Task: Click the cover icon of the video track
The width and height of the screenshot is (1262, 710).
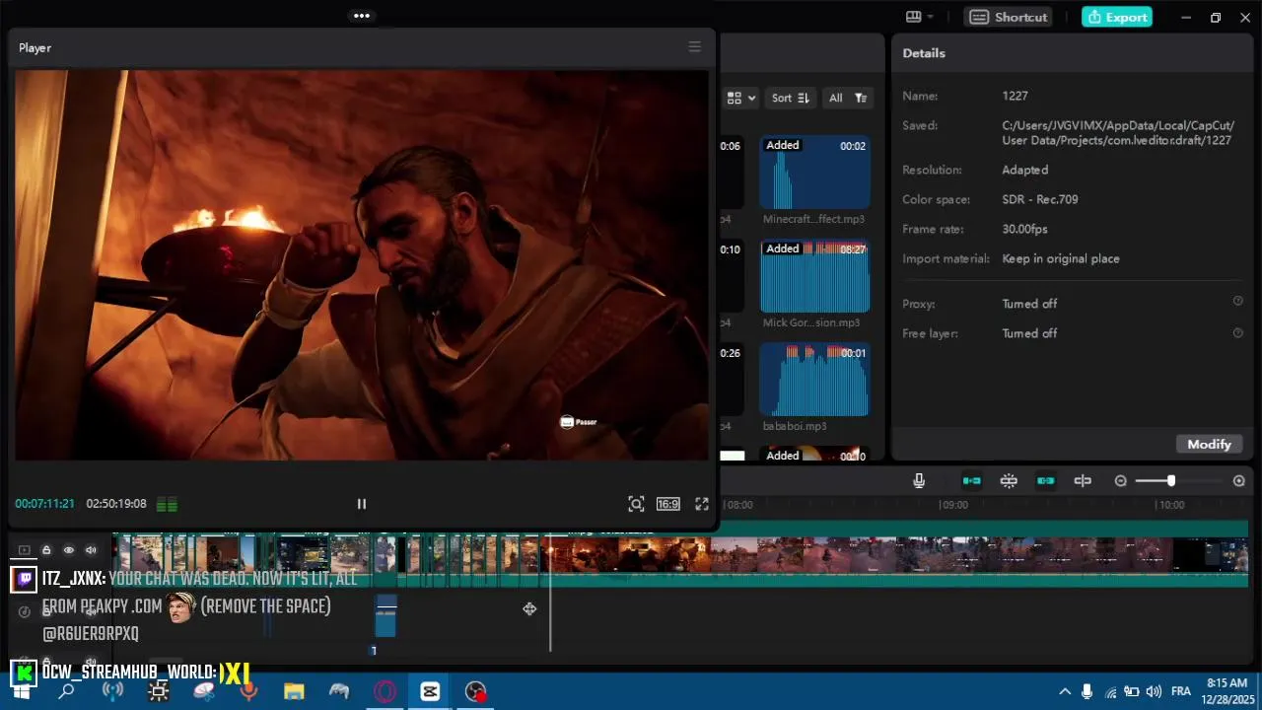Action: coord(25,550)
